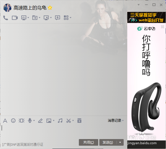
Task: Expand the voice message dropdown arrow
Action: click(34, 121)
